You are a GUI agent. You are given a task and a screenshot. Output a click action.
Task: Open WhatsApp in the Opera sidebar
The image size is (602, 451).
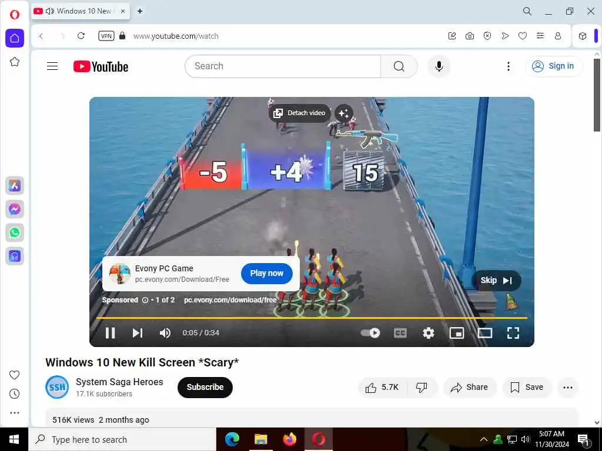[x=15, y=233]
